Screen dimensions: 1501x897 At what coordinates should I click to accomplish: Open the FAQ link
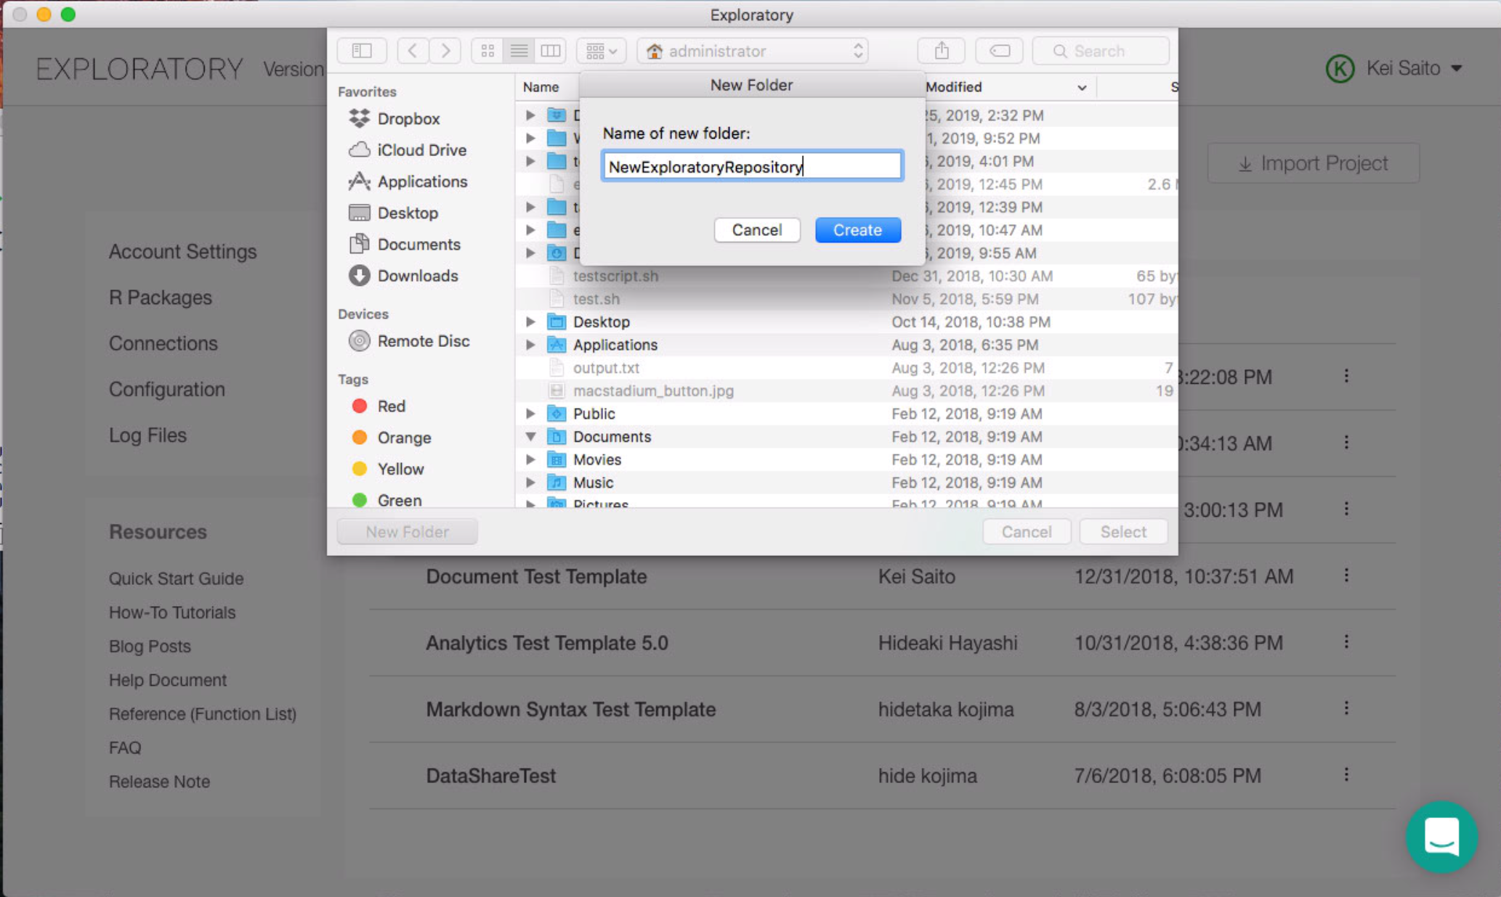tap(125, 747)
